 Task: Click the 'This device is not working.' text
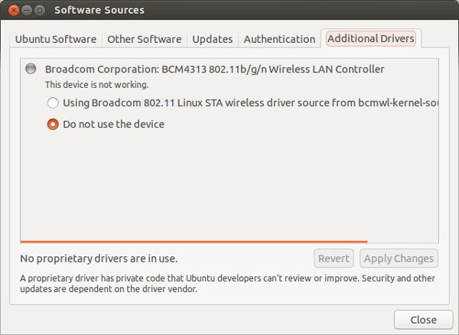pos(97,85)
